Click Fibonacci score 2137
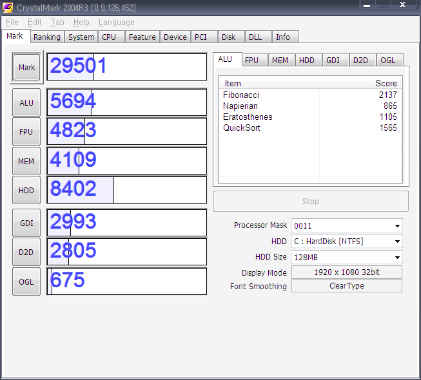The width and height of the screenshot is (421, 380). 388,95
